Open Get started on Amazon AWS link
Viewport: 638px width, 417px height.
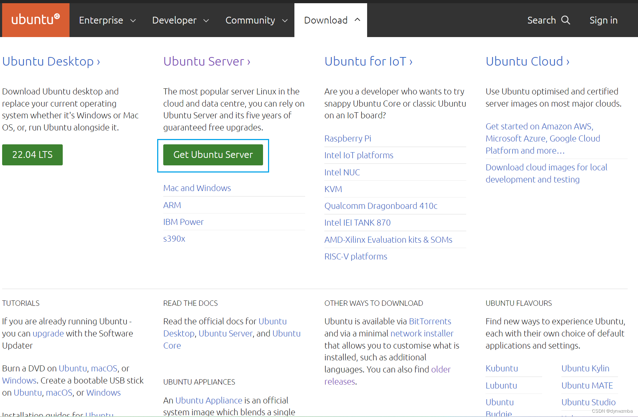543,139
